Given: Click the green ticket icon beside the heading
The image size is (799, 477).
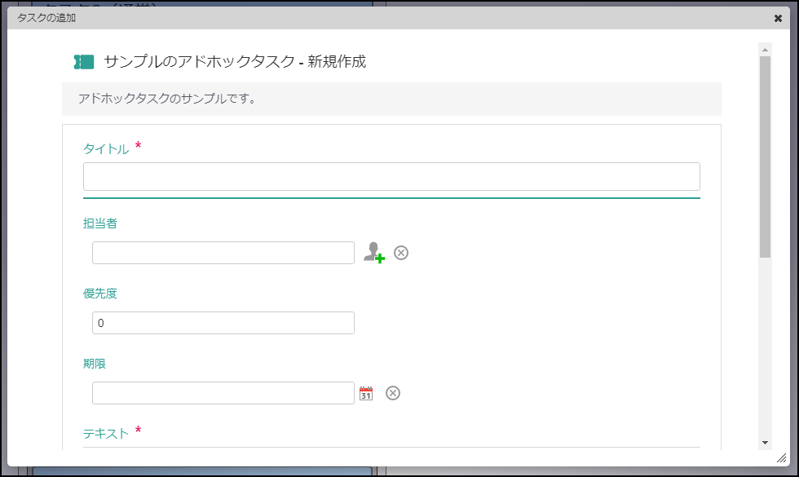Looking at the screenshot, I should (84, 61).
